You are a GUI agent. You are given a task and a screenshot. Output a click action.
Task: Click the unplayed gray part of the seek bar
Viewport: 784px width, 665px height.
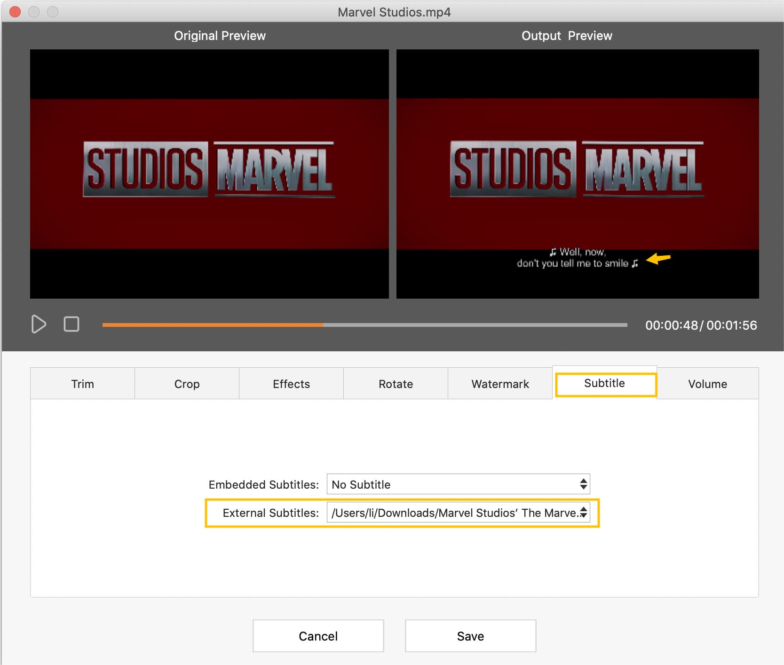click(475, 325)
